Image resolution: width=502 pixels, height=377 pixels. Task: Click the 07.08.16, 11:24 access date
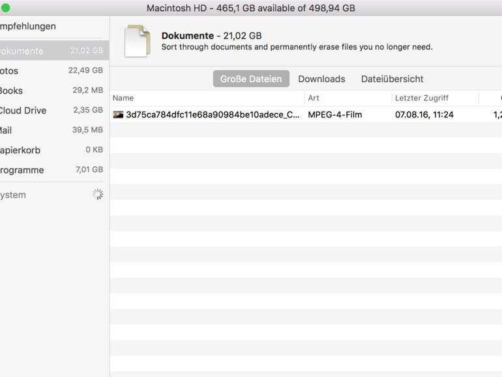(424, 115)
